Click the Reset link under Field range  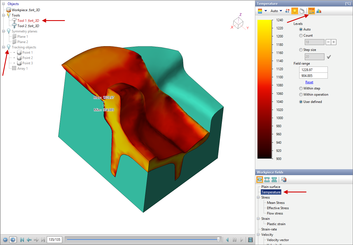click(x=309, y=82)
